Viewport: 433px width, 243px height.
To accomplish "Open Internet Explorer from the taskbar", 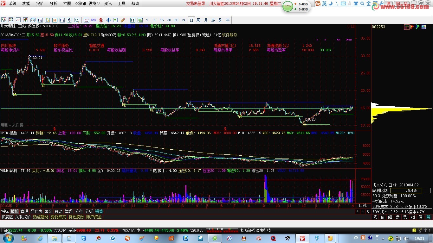I will pyautogui.click(x=40, y=238).
